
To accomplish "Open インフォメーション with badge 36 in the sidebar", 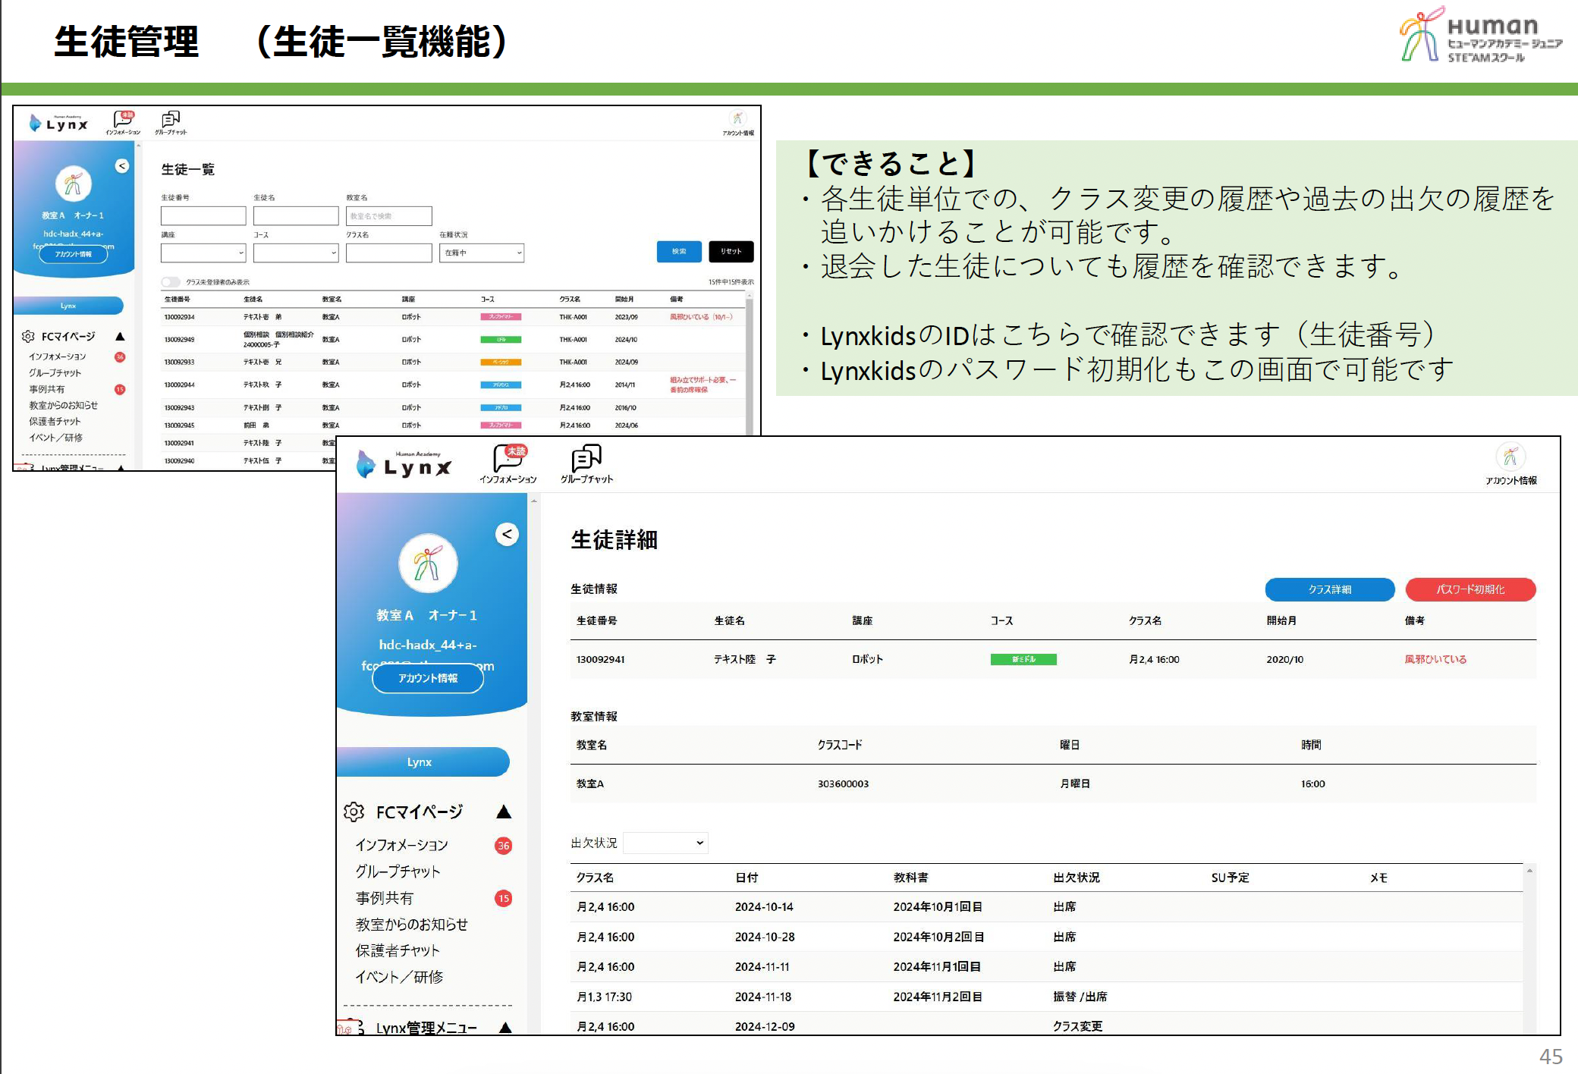I will coord(402,844).
